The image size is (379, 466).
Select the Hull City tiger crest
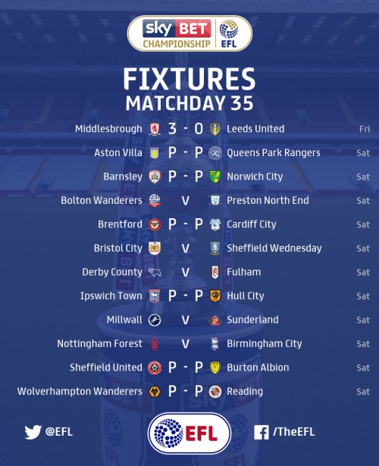click(215, 296)
